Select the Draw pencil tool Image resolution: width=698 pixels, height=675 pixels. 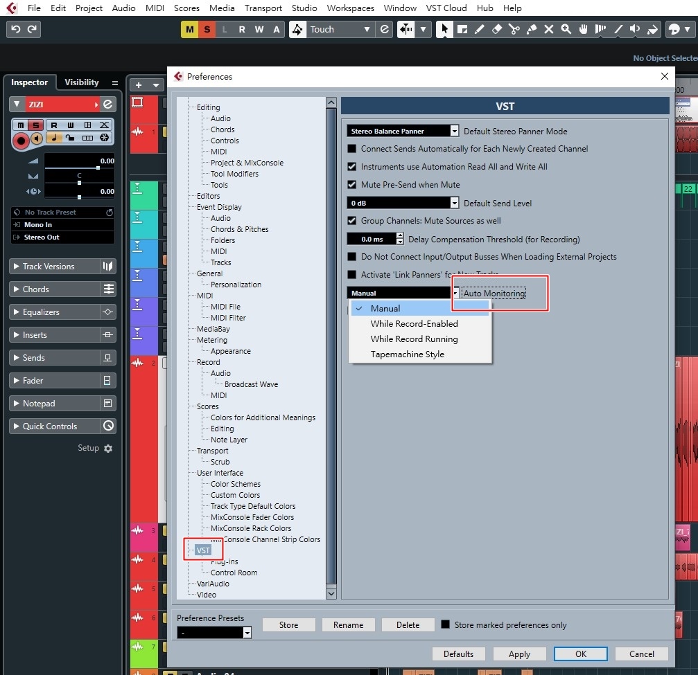pos(480,29)
